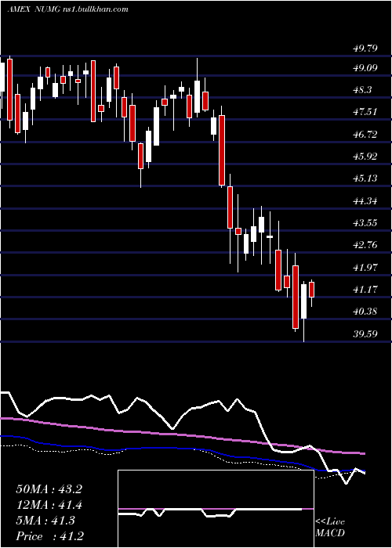
Task: Click the 42.76 price axis label
Action: 365,244
